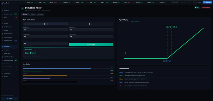This screenshot has width=213, height=101.
Task: Click the blue Delta bar
Action: pyautogui.click(x=57, y=68)
